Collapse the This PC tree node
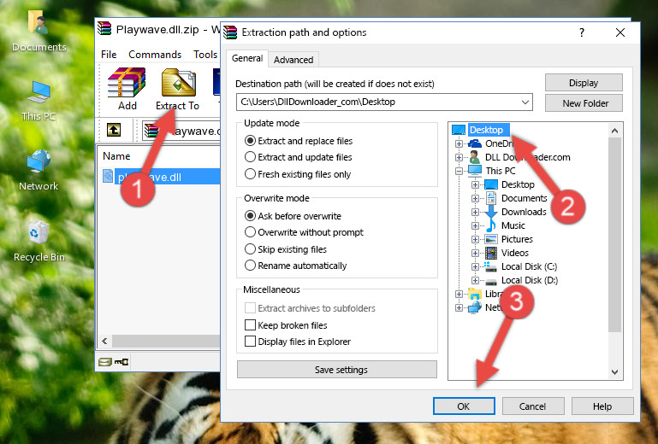This screenshot has height=444, width=658. pos(459,171)
